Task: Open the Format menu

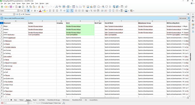Action: [x=18, y=3]
